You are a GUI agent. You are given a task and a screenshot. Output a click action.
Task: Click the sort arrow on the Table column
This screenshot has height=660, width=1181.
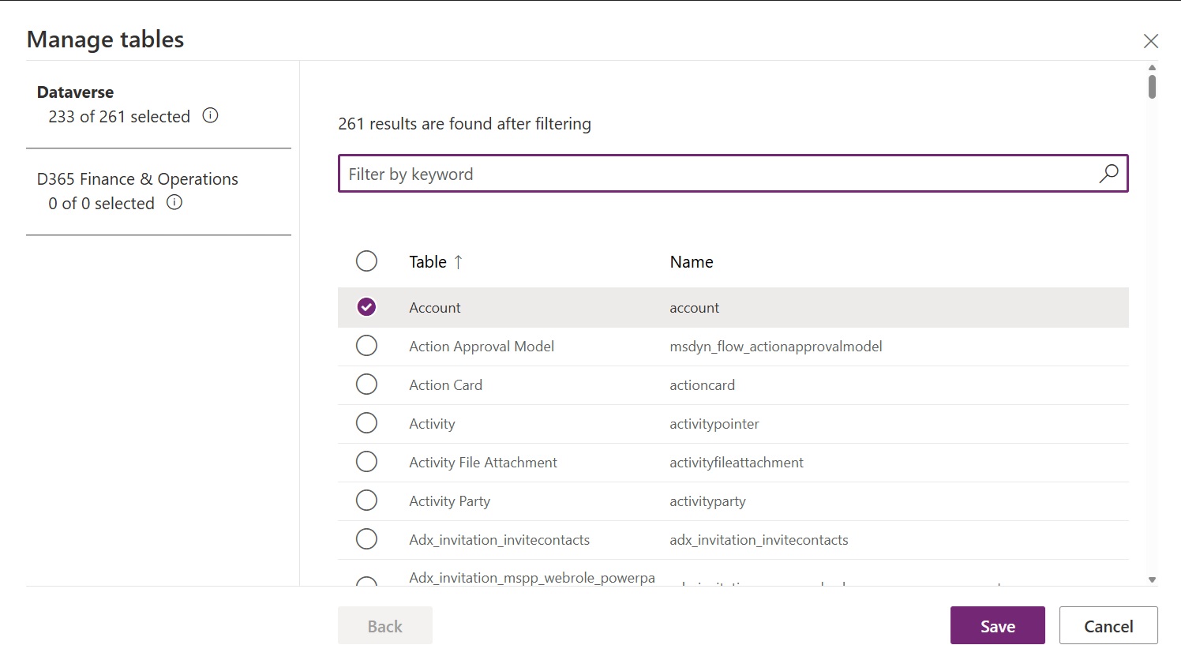[459, 261]
